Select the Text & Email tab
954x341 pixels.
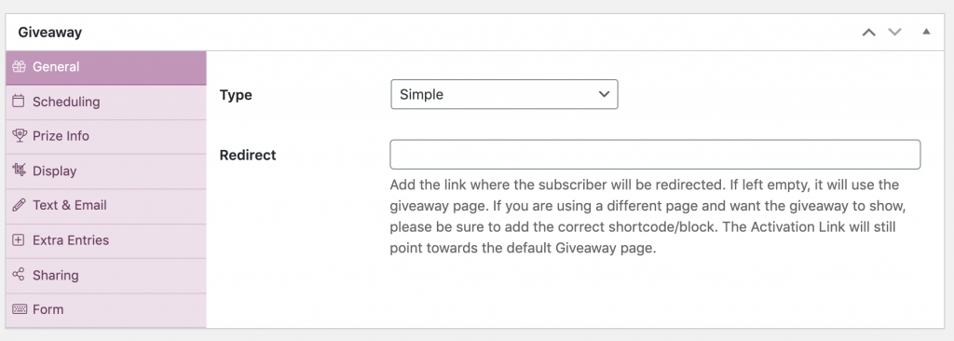(106, 206)
